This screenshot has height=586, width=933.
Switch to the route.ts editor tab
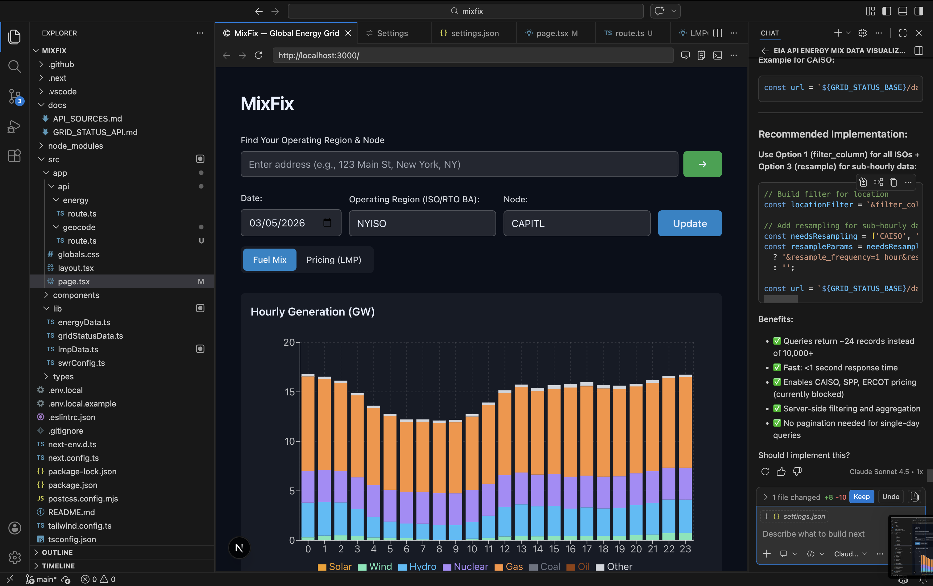tap(629, 33)
